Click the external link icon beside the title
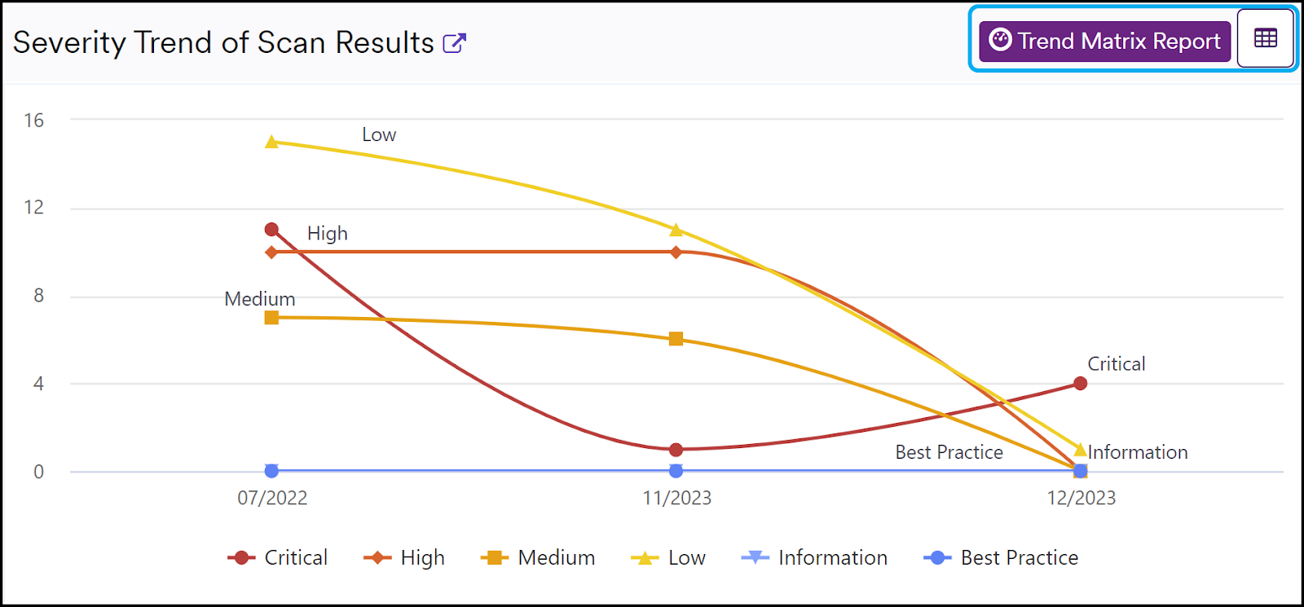The height and width of the screenshot is (607, 1304). tap(455, 42)
